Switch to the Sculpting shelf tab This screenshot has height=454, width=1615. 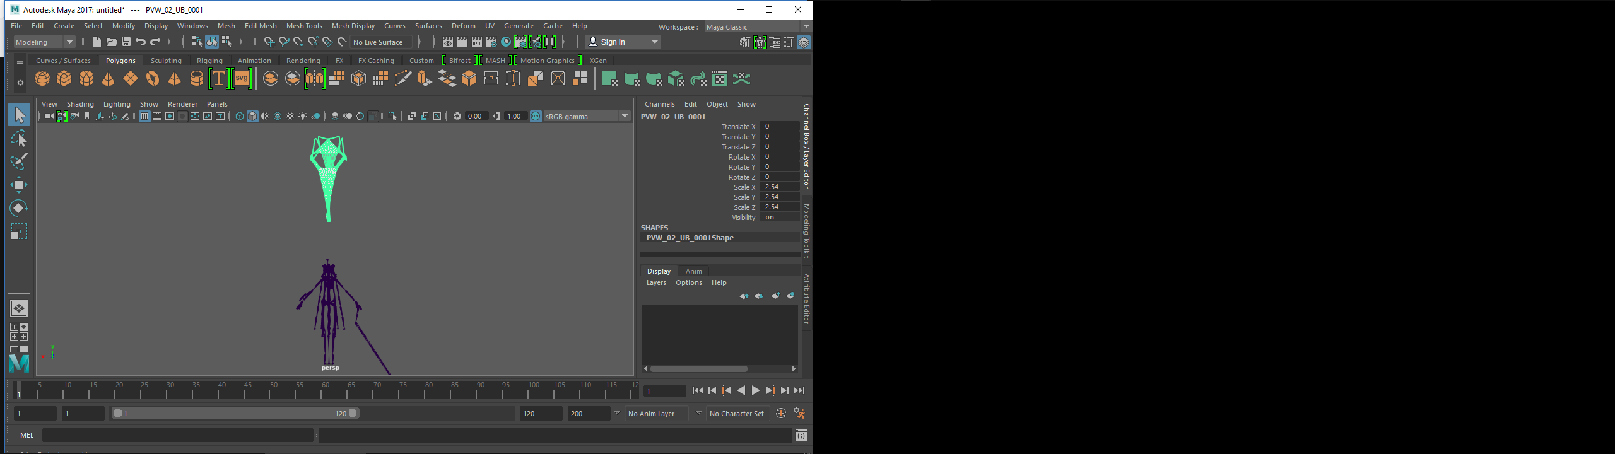166,61
